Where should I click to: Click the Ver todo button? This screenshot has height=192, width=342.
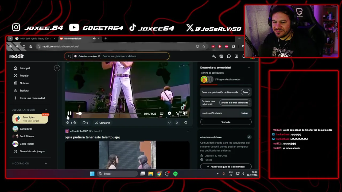(x=226, y=122)
